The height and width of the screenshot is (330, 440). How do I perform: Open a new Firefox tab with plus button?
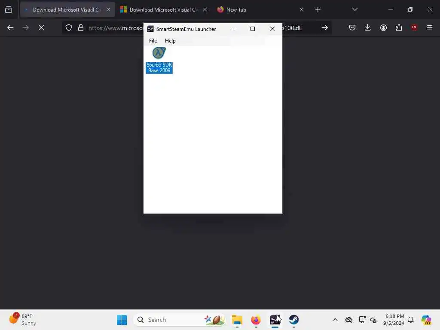point(318,10)
